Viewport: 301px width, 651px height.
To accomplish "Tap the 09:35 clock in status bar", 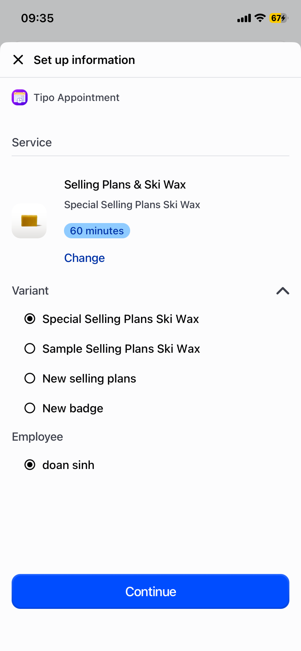I will coord(37,18).
